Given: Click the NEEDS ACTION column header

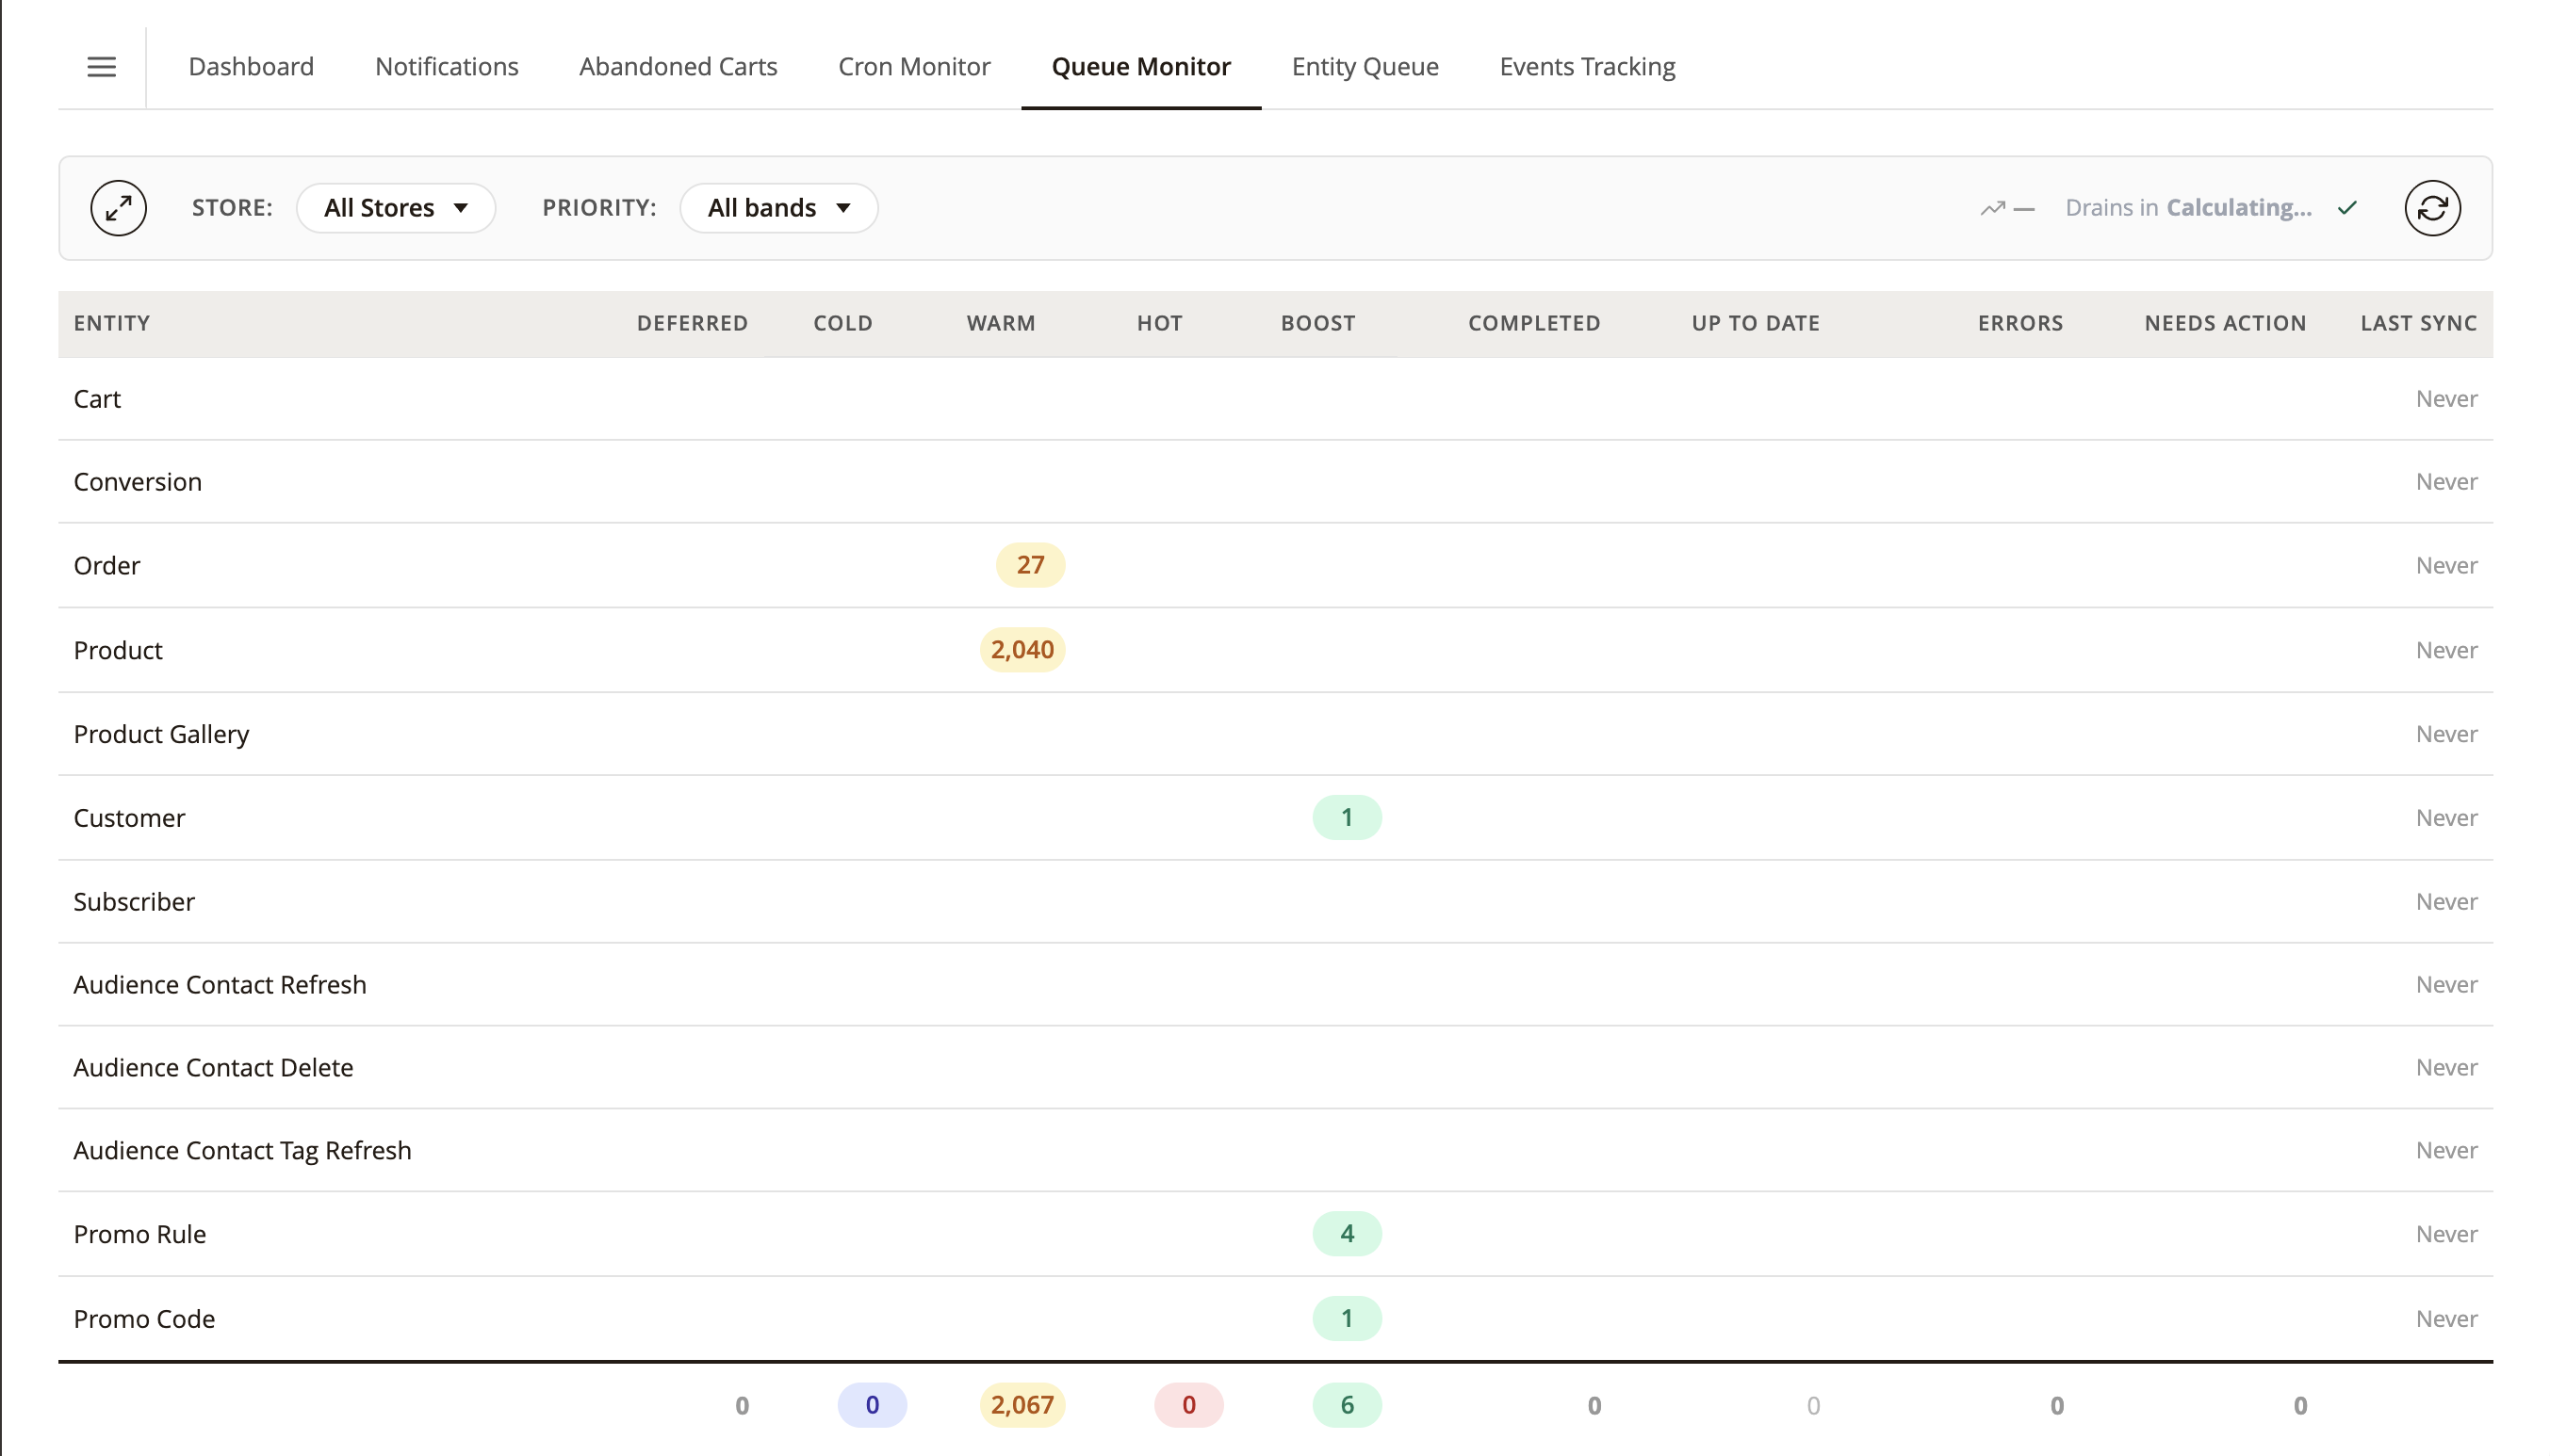Looking at the screenshot, I should (2225, 323).
